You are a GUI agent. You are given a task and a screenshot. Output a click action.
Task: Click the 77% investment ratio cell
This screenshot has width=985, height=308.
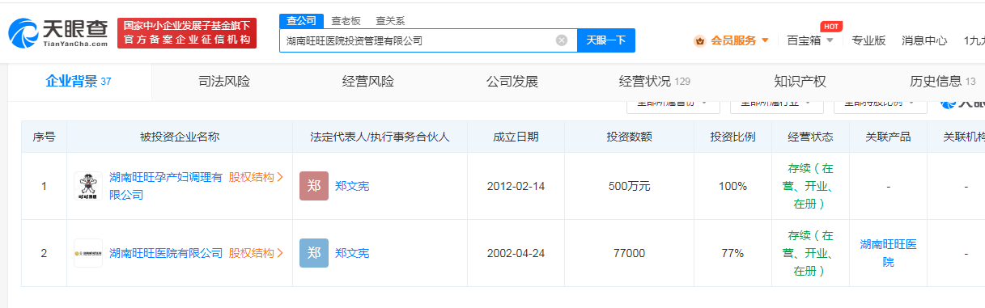[732, 253]
